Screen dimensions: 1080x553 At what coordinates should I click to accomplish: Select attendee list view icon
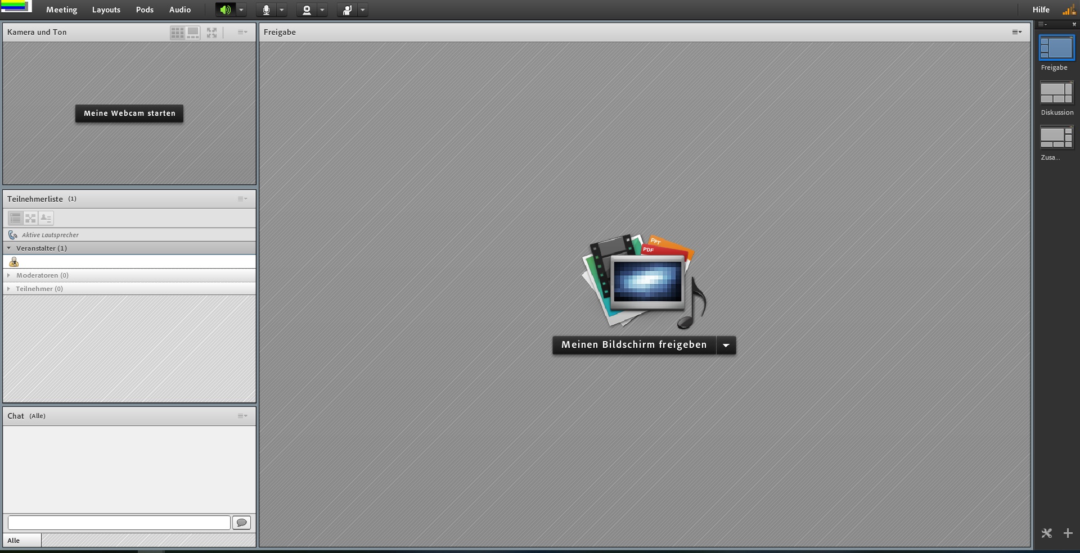[15, 218]
